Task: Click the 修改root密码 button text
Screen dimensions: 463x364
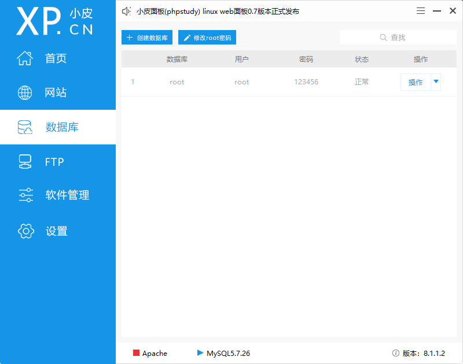Action: [212, 38]
